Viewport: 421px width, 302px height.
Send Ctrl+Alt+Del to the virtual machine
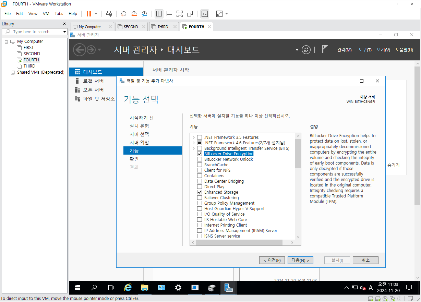click(x=109, y=14)
